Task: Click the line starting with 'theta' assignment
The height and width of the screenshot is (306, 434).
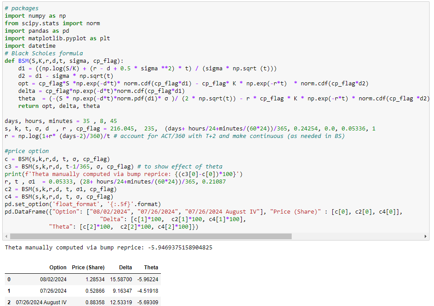Action: tap(224, 98)
